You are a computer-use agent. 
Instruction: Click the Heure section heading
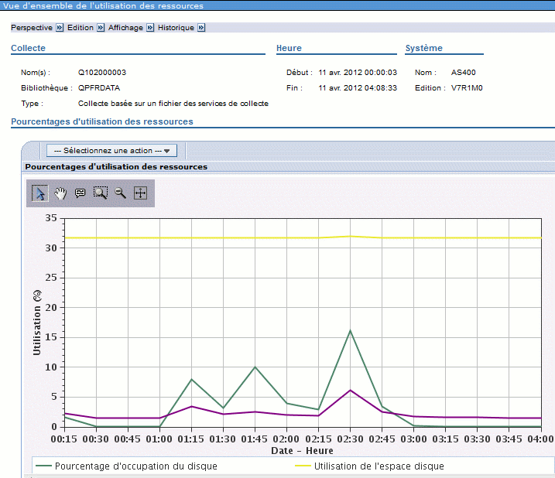[x=289, y=48]
